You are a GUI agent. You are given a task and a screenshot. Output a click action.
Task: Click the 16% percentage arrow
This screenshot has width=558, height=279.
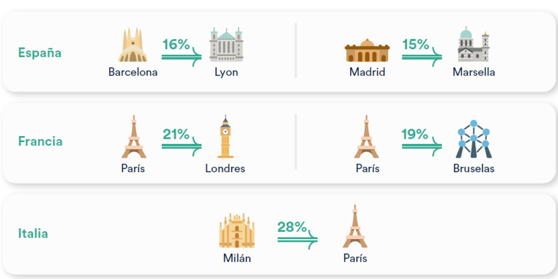pos(181,51)
